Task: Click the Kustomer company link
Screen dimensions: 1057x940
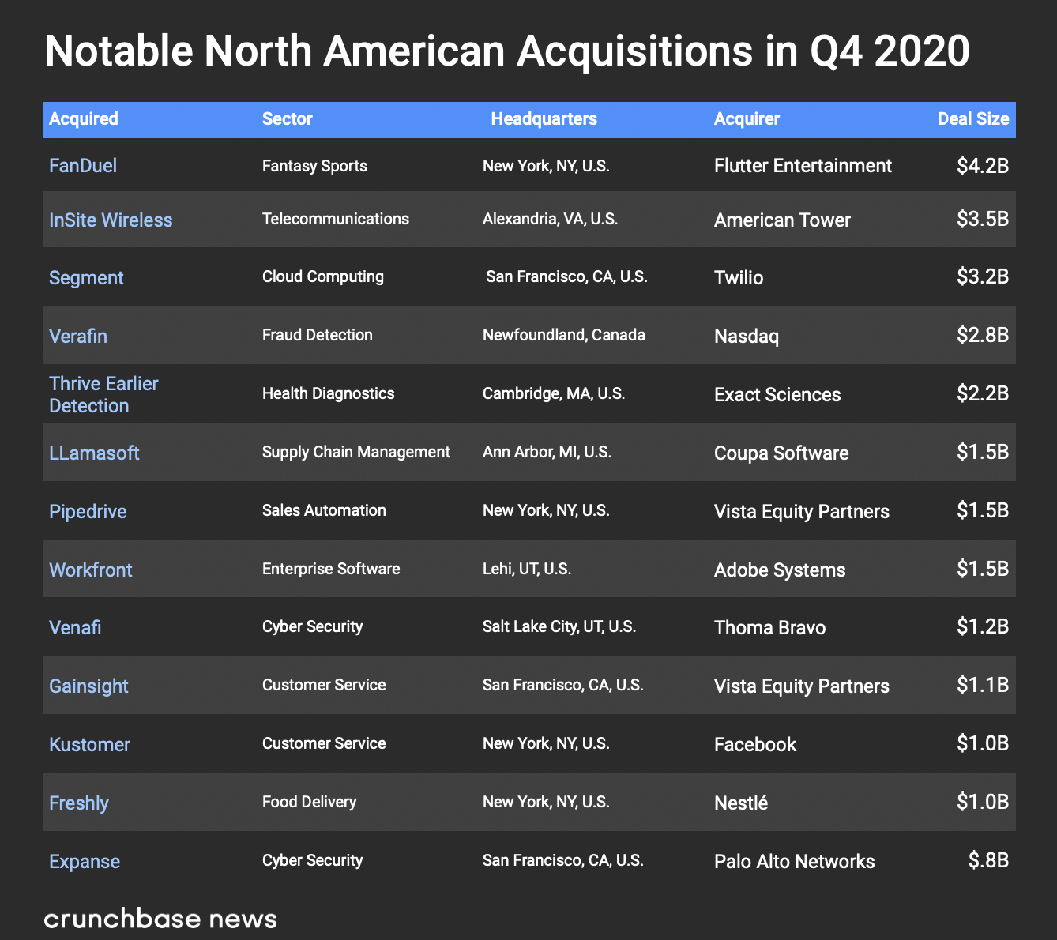Action: click(x=89, y=745)
